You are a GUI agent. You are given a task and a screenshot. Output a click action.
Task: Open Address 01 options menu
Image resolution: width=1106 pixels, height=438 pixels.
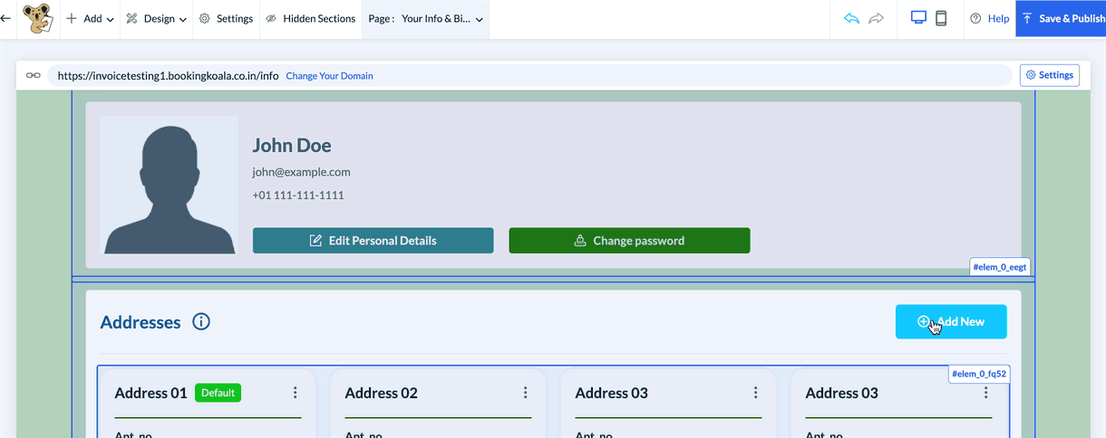tap(295, 393)
